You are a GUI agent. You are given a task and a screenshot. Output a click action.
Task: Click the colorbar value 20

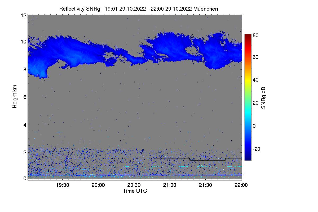256,103
